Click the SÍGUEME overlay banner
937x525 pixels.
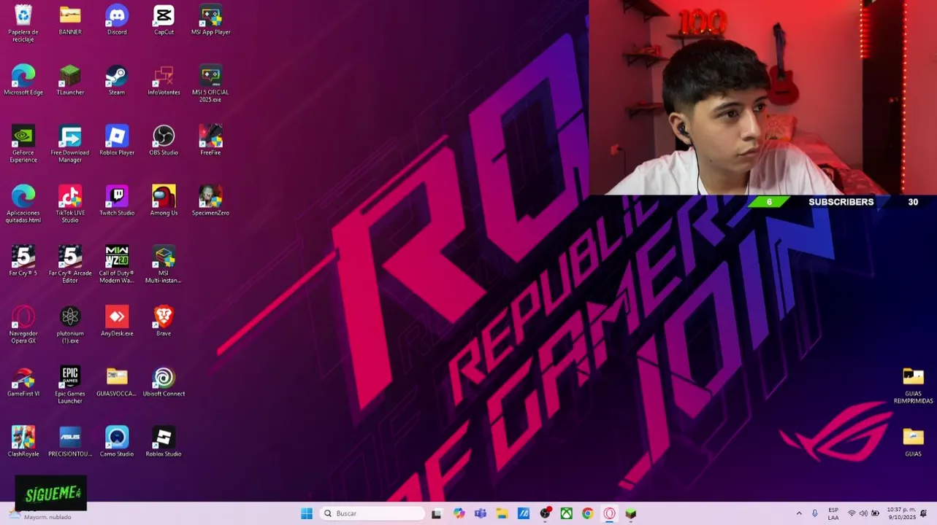(51, 493)
